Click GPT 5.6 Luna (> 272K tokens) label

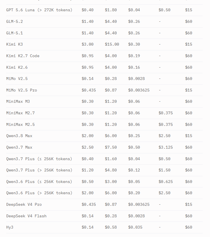point(39,10)
